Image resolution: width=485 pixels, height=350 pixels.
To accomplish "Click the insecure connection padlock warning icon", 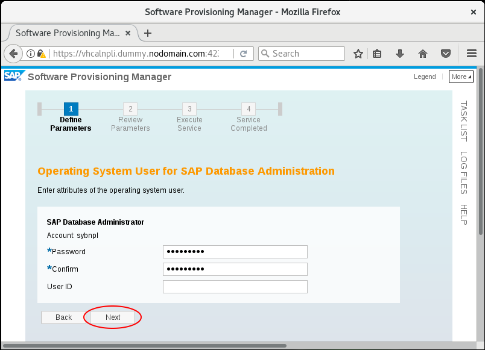I will (41, 54).
